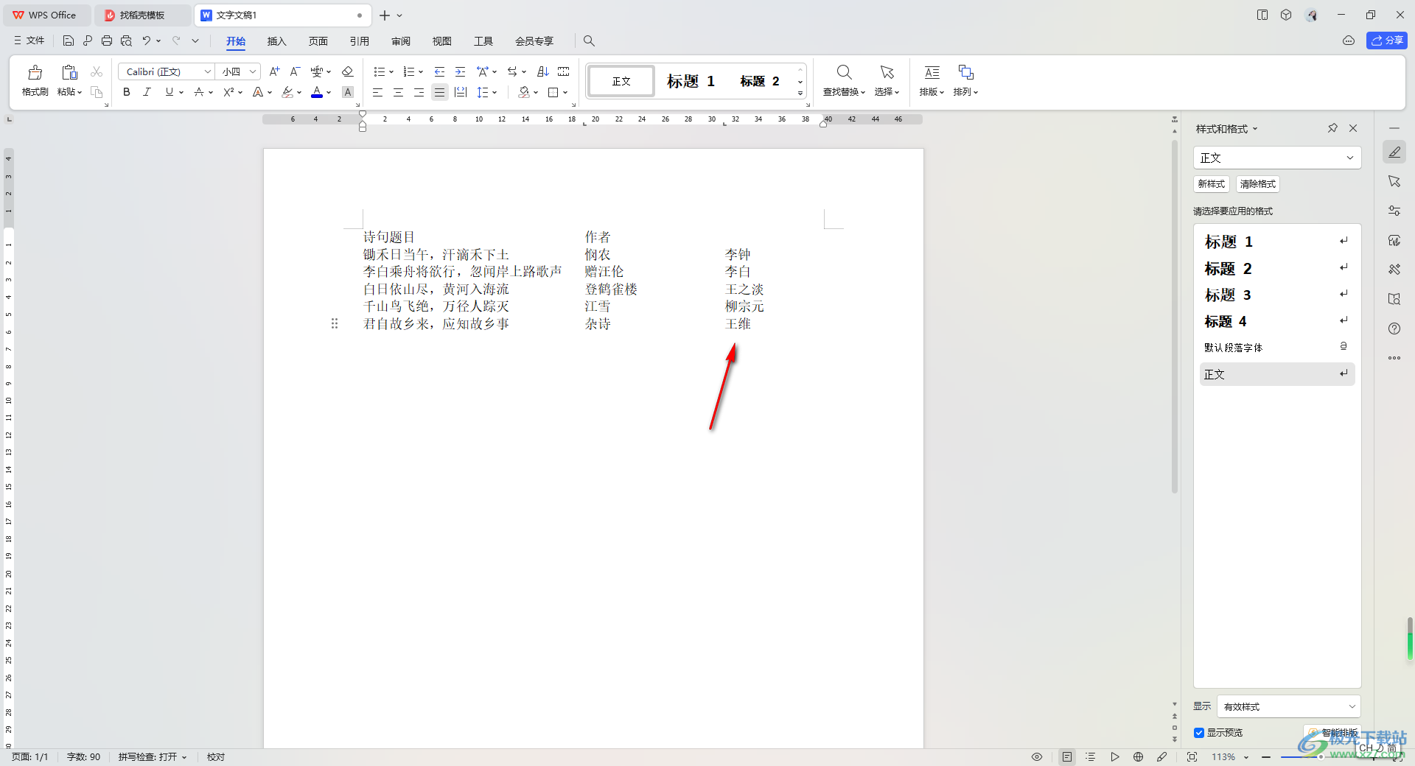Click the document vertical scrollbar
This screenshot has height=766, width=1415.
(1174, 316)
